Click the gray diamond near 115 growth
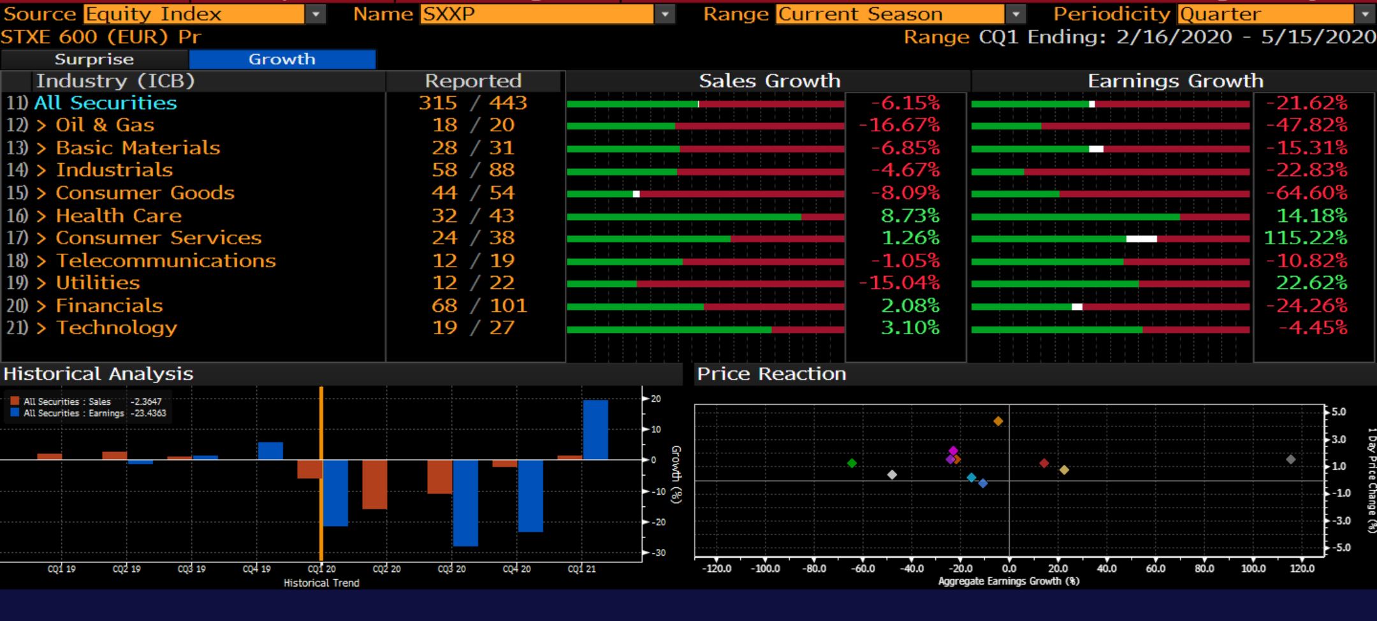 pyautogui.click(x=1291, y=459)
